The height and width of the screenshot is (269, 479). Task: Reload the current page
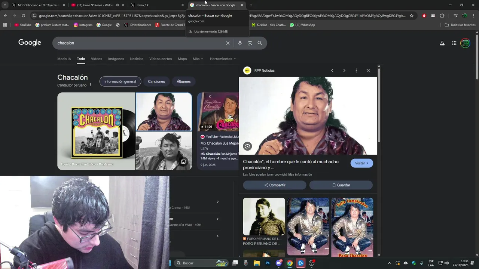(x=23, y=16)
